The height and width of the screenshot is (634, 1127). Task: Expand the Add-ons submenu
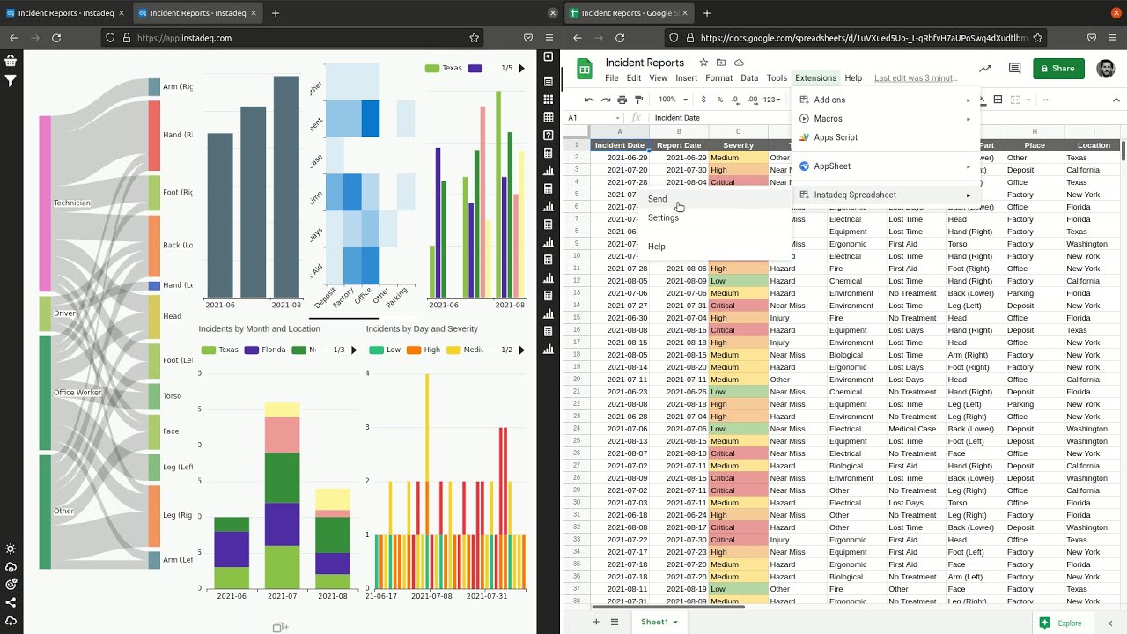(x=885, y=100)
